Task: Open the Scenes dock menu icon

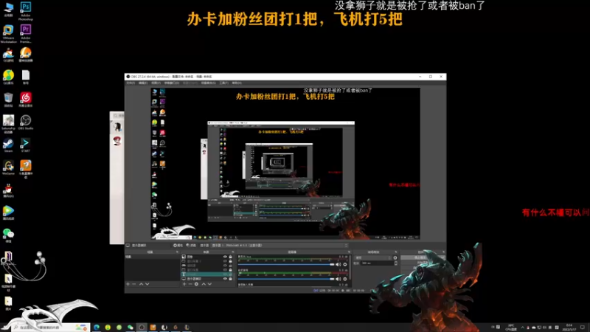Action: 177,252
